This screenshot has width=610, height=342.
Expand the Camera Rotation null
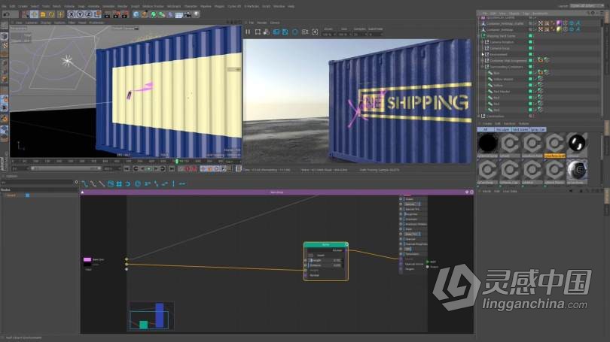[483, 42]
